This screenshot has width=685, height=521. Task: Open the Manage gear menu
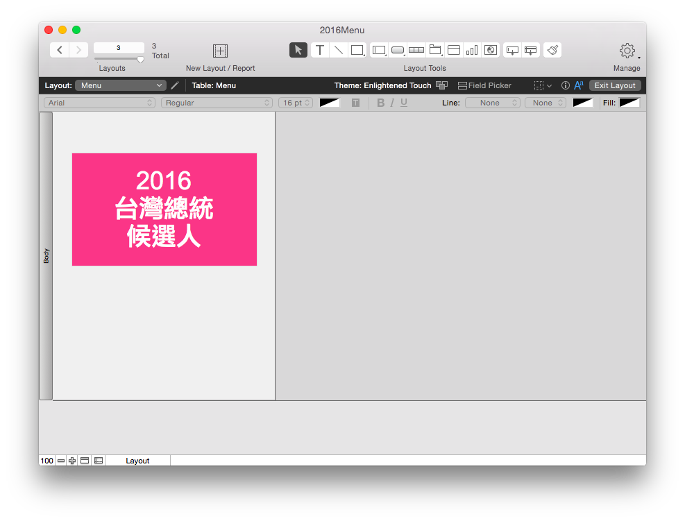tap(627, 52)
